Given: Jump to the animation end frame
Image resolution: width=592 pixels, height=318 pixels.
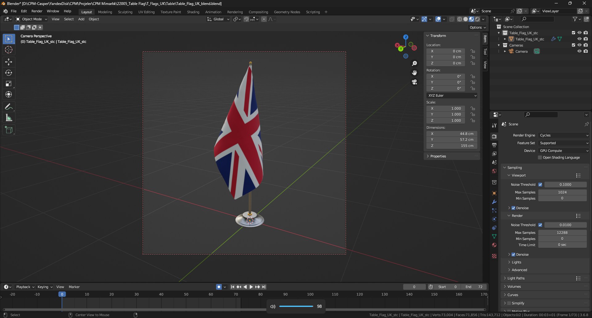Looking at the screenshot, I should point(264,287).
